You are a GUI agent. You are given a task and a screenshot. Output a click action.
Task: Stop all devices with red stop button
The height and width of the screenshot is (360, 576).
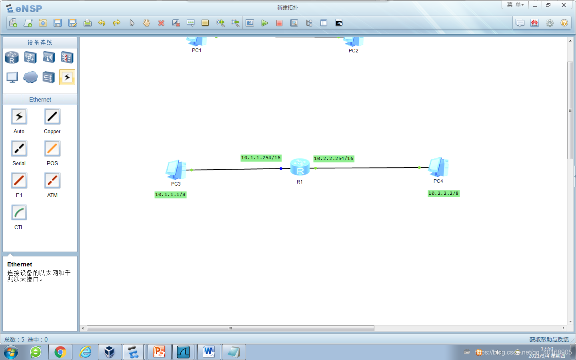click(279, 23)
